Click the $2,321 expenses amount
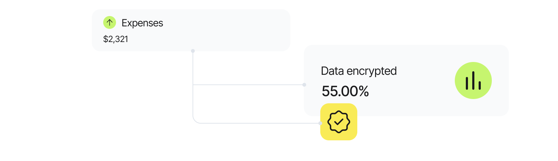The height and width of the screenshot is (161, 558). point(116,39)
